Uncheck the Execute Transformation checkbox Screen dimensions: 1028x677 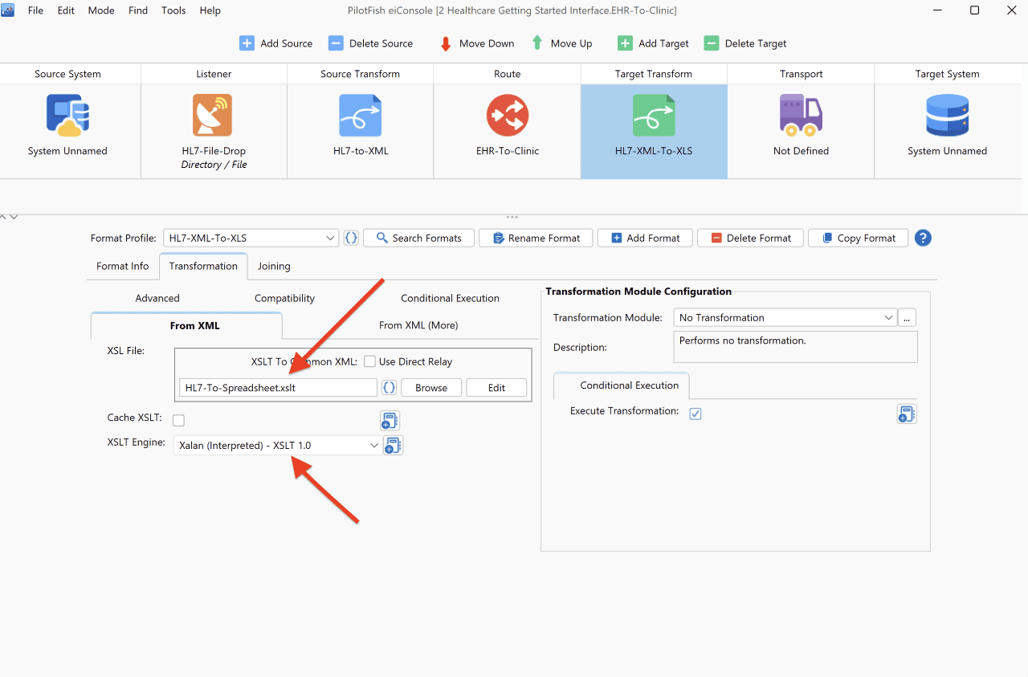[x=696, y=413]
